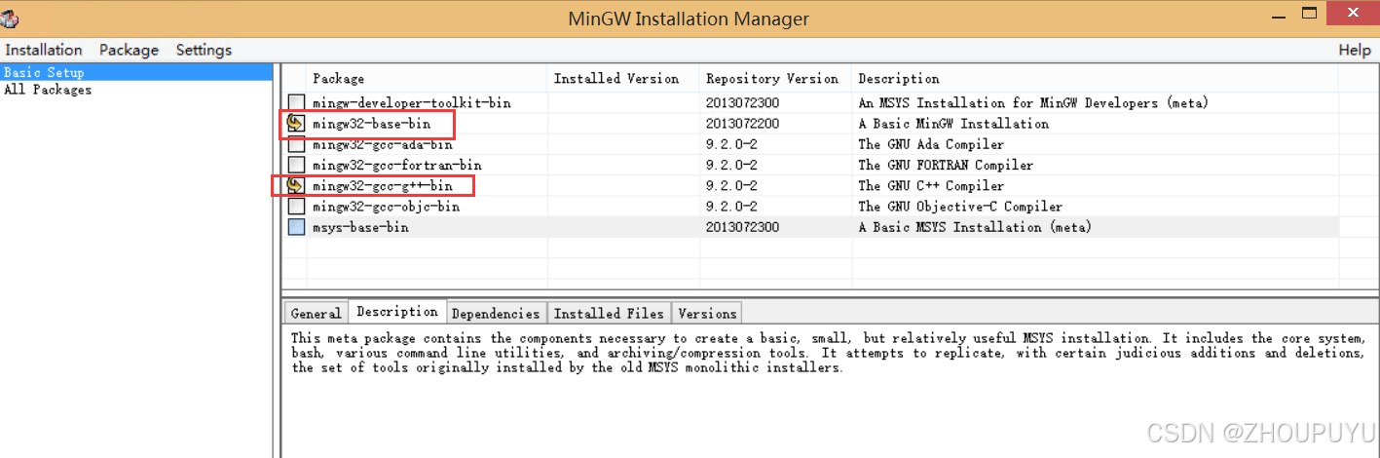The width and height of the screenshot is (1380, 458).
Task: Toggle the marked checkbox for mingw32-gcc-g++-bin
Action: point(296,185)
